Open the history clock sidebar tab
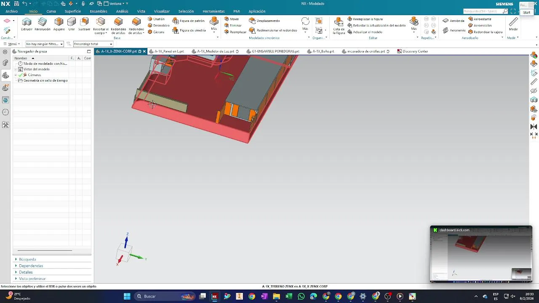Viewport: 539px width, 303px height. (5, 112)
